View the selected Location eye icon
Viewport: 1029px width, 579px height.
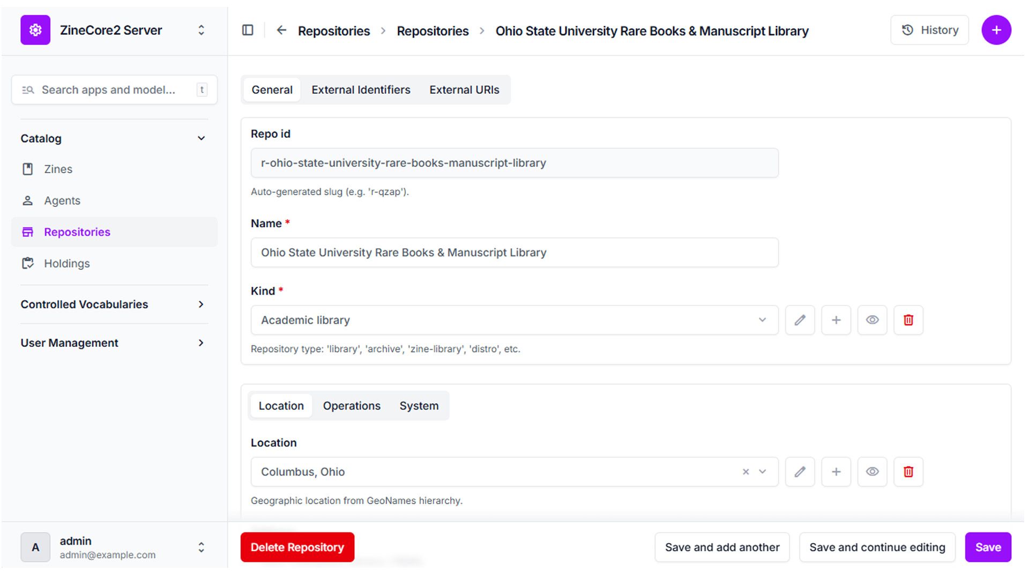(872, 472)
